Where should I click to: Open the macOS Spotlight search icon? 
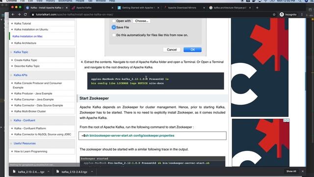tap(300, 1)
